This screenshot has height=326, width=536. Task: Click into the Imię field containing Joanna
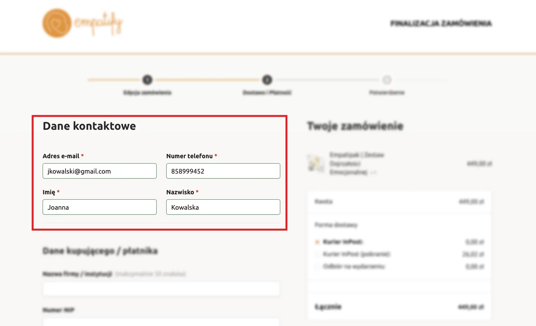pyautogui.click(x=99, y=207)
